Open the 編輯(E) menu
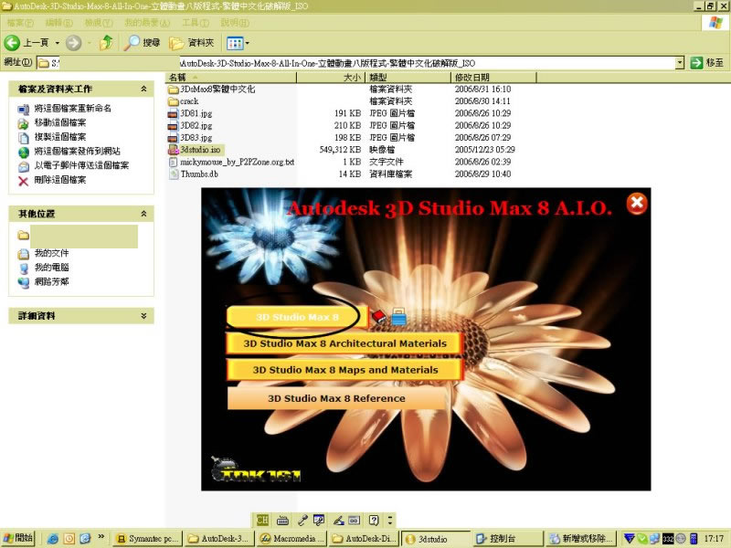This screenshot has height=548, width=731. (58, 22)
